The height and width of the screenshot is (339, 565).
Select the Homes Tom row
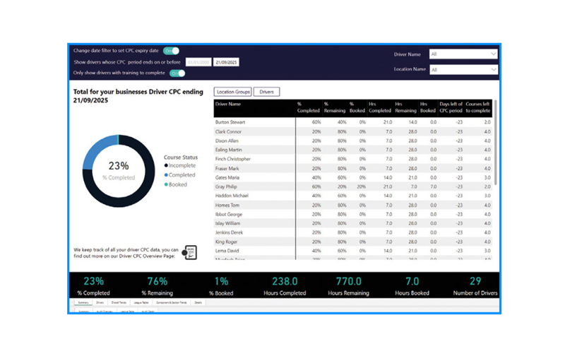point(353,205)
